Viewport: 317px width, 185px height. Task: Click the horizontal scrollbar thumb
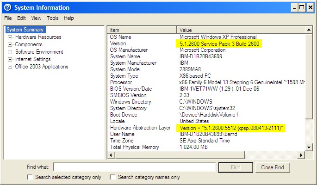coord(180,155)
